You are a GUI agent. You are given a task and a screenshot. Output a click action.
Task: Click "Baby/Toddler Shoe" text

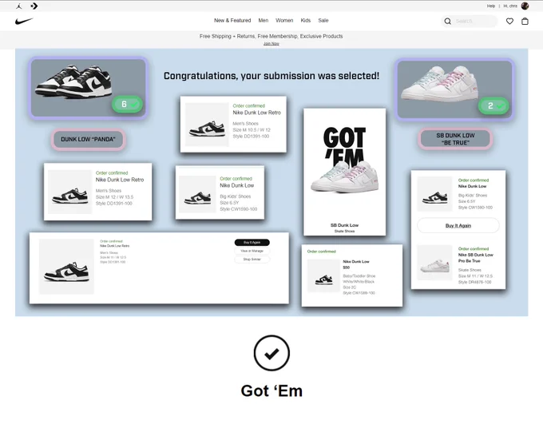[x=359, y=275]
